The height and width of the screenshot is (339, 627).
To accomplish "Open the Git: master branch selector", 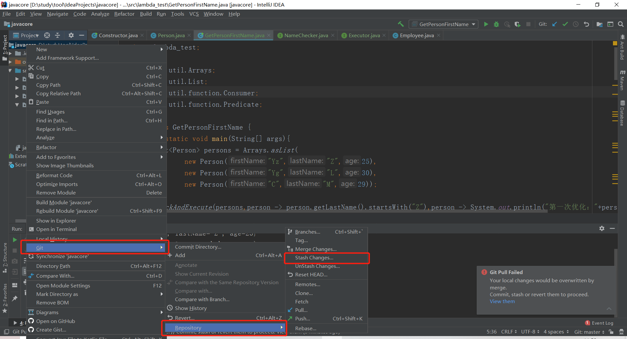I will pyautogui.click(x=589, y=332).
